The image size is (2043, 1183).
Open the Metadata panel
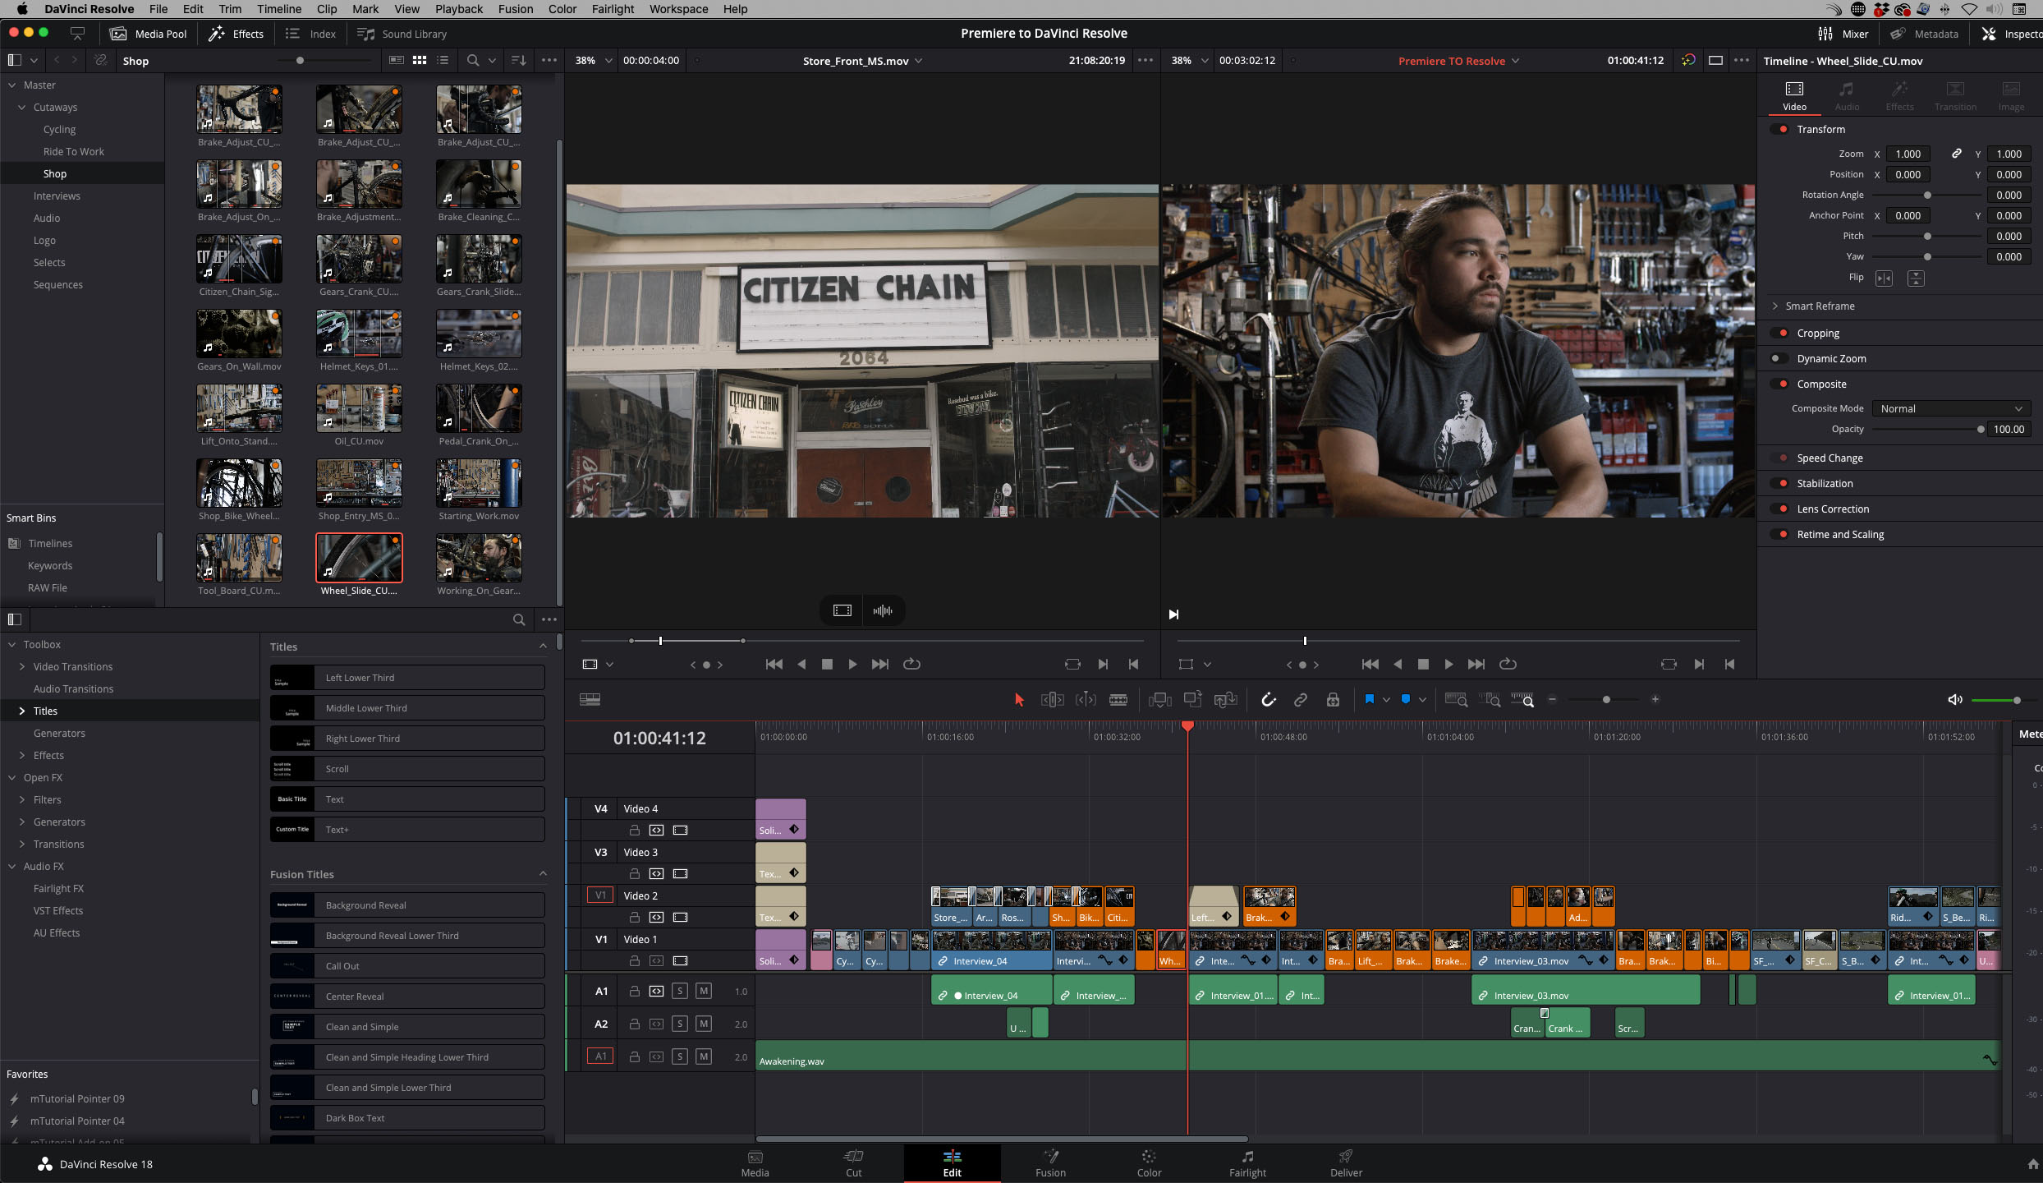[x=1924, y=34]
